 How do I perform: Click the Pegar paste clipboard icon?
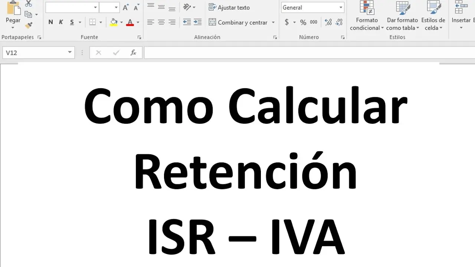click(13, 8)
